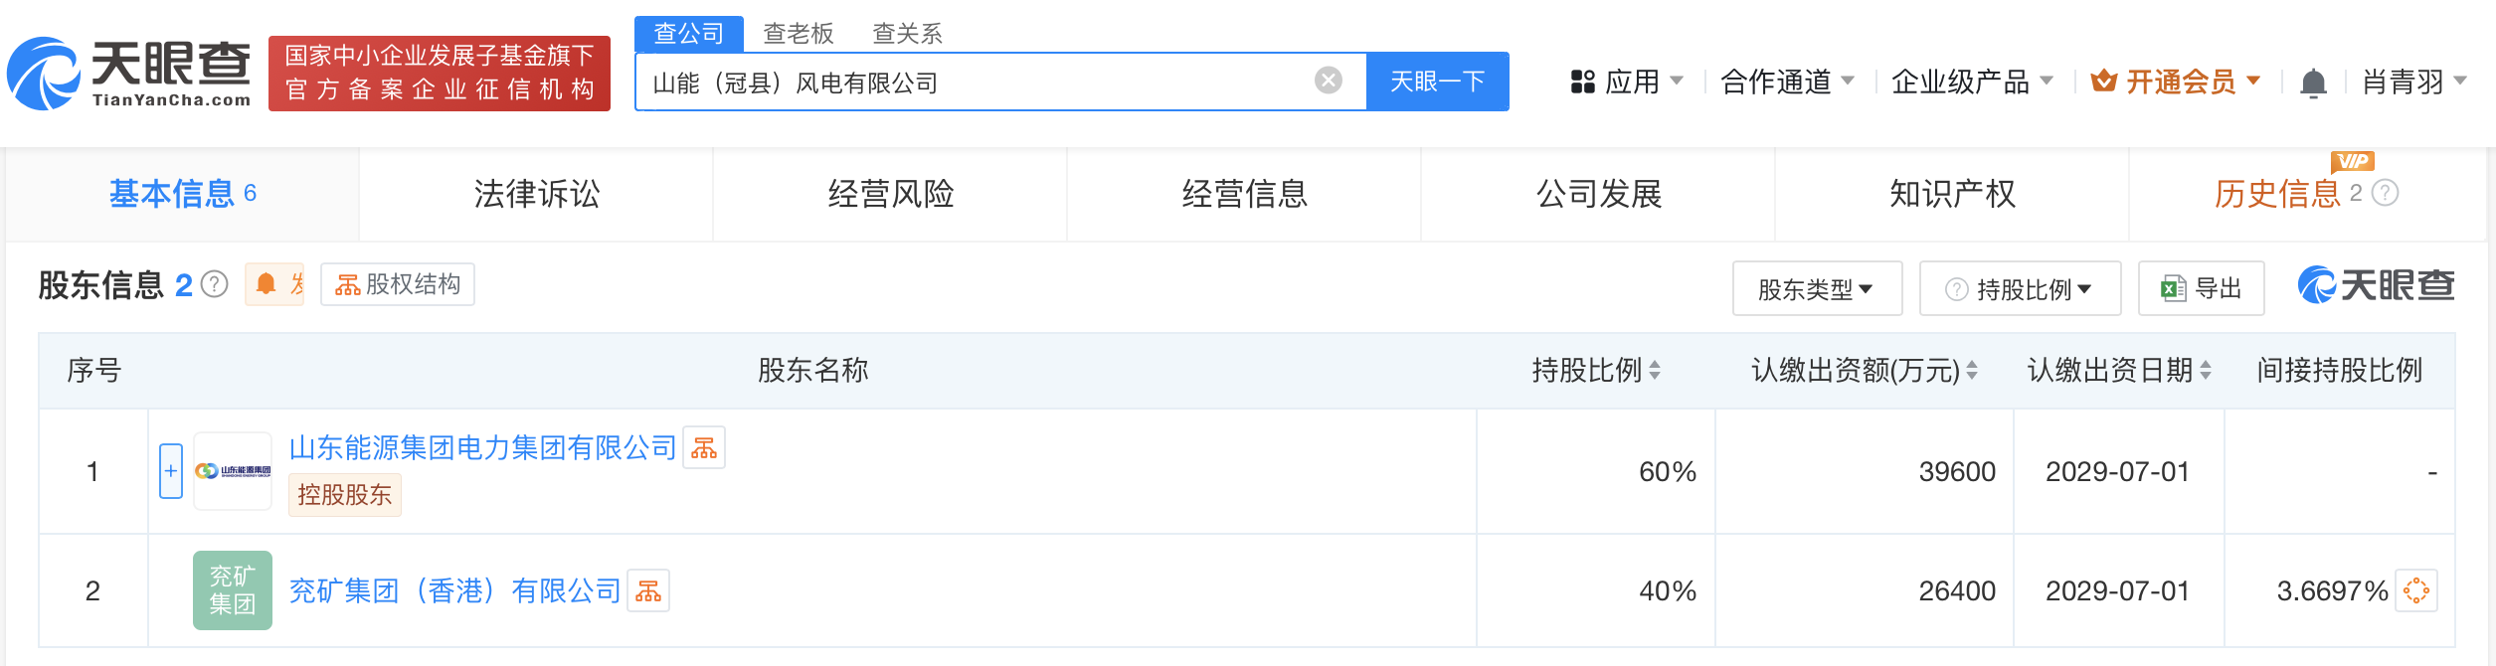Click the green 兖矿集团 logo tile

click(233, 590)
